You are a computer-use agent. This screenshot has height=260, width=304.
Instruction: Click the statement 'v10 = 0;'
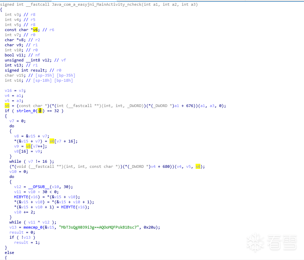point(19,172)
